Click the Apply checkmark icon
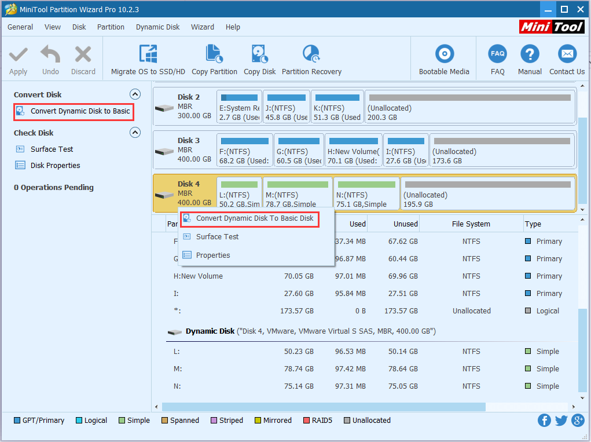591x442 pixels. click(x=18, y=54)
